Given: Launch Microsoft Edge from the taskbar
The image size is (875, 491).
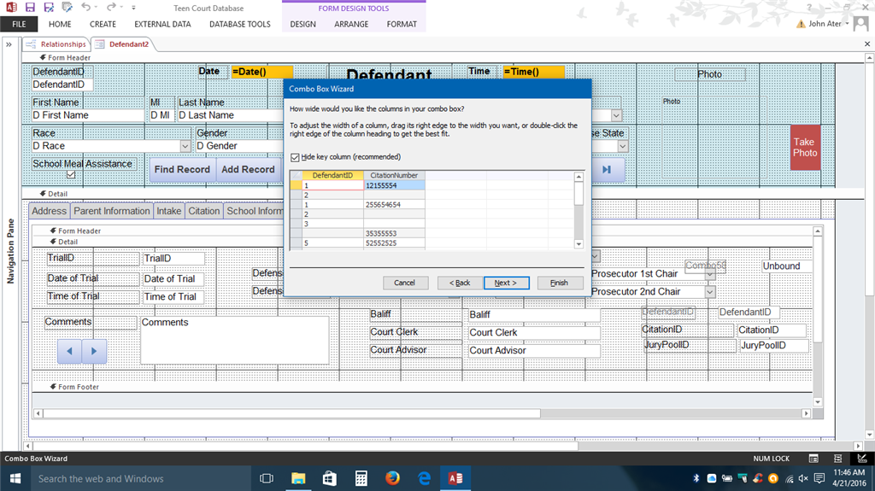Looking at the screenshot, I should point(424,478).
